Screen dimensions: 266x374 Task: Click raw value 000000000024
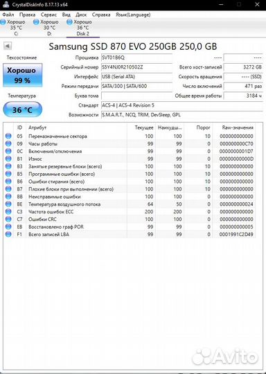(236, 204)
